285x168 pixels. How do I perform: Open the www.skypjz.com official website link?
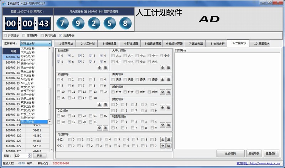266,163
